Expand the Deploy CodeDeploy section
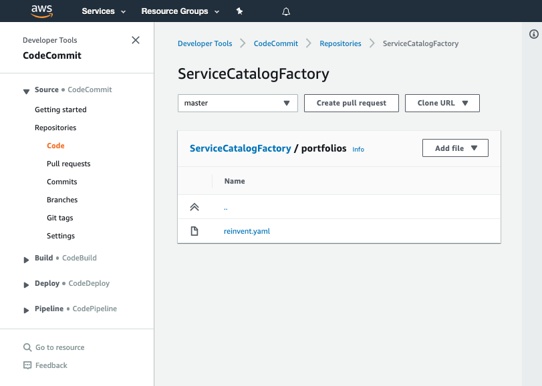 26,285
